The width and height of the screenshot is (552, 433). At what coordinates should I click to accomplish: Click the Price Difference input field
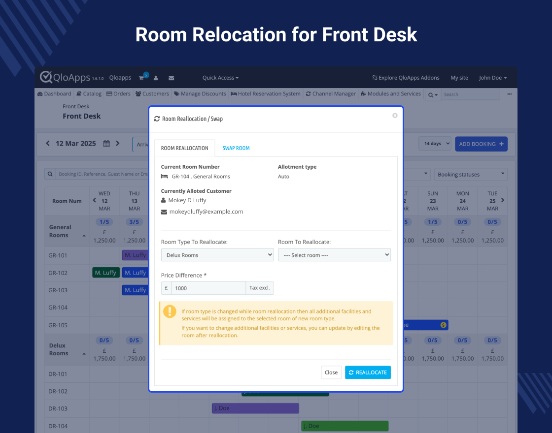208,288
